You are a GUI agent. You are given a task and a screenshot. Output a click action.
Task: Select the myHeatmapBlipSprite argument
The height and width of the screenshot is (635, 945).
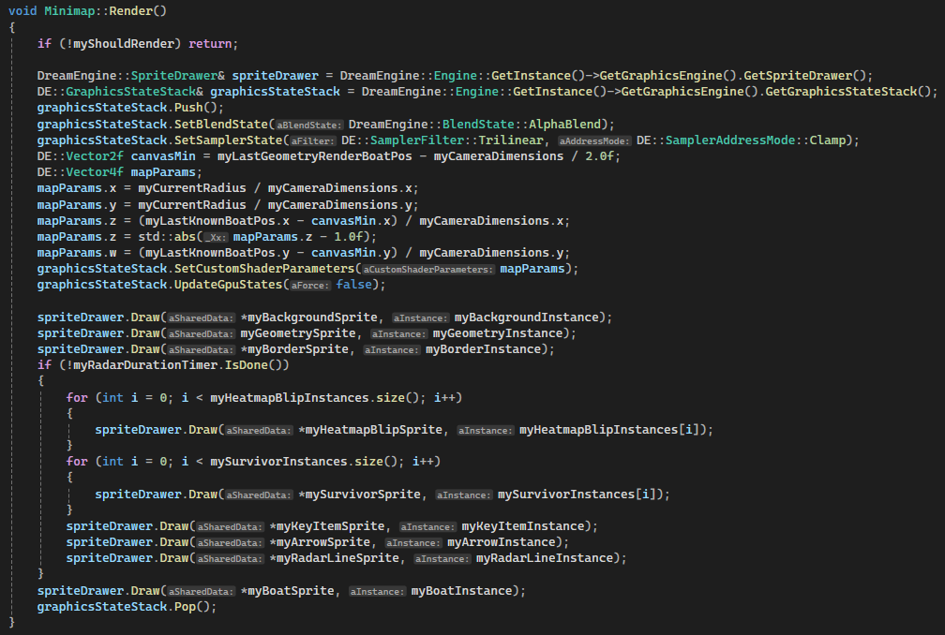click(374, 430)
